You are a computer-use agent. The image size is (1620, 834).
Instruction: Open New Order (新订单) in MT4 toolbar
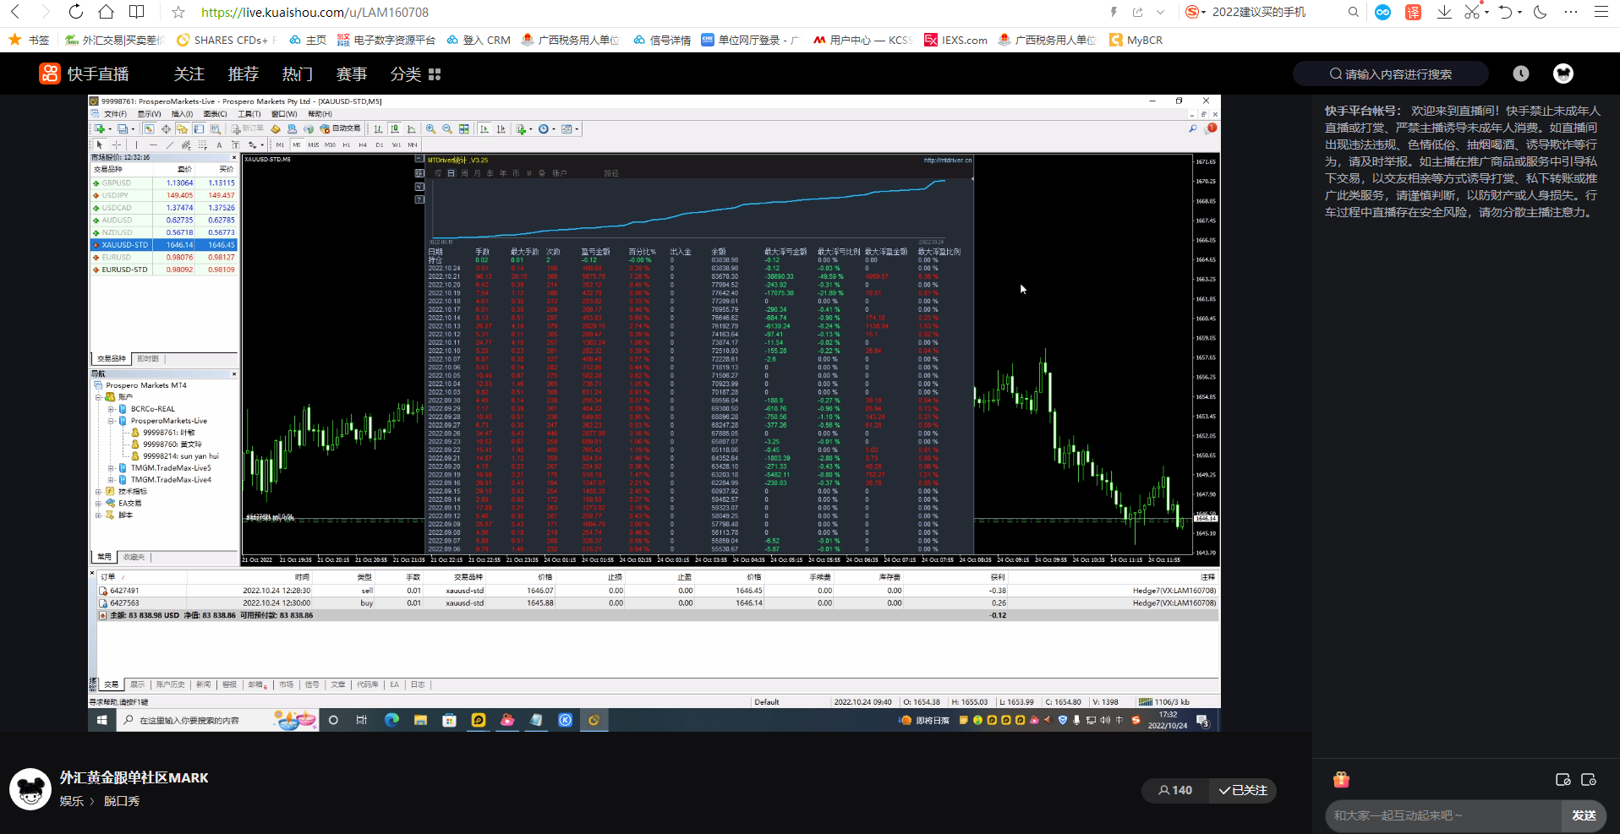point(248,129)
